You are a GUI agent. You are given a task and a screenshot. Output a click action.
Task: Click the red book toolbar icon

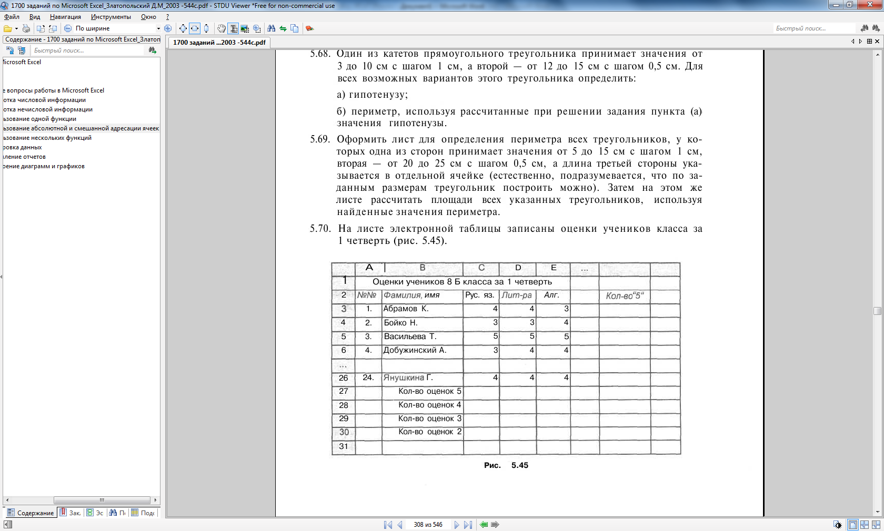click(x=309, y=28)
